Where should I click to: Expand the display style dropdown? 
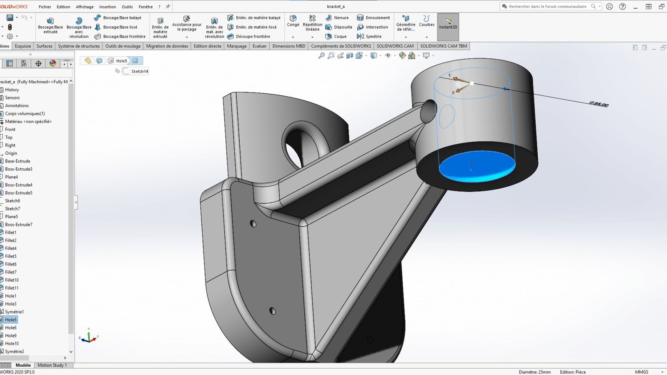tap(381, 55)
